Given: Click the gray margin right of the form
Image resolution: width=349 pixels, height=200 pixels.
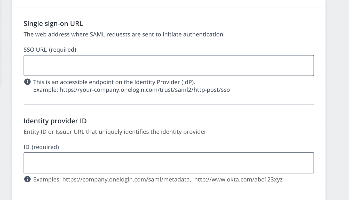Looking at the screenshot, I should (337, 103).
